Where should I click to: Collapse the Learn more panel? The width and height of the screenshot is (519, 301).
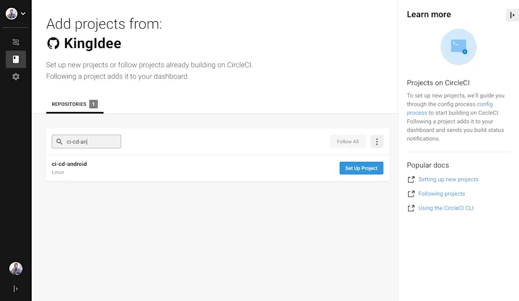pos(512,15)
